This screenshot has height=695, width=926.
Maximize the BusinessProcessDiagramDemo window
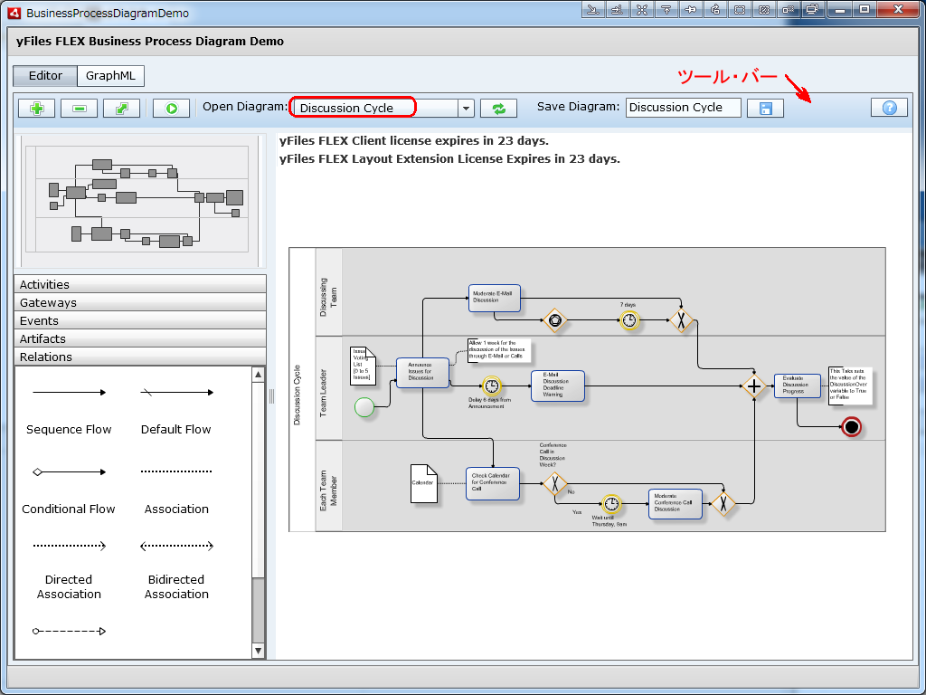[865, 10]
